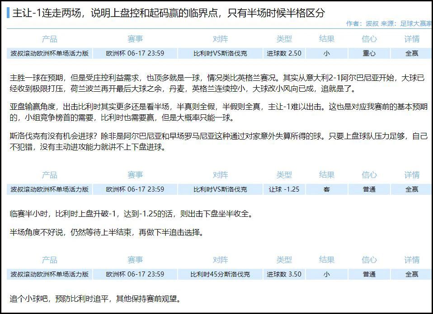Click the 信心 header above the 进球数 3.50 row

tap(369, 260)
